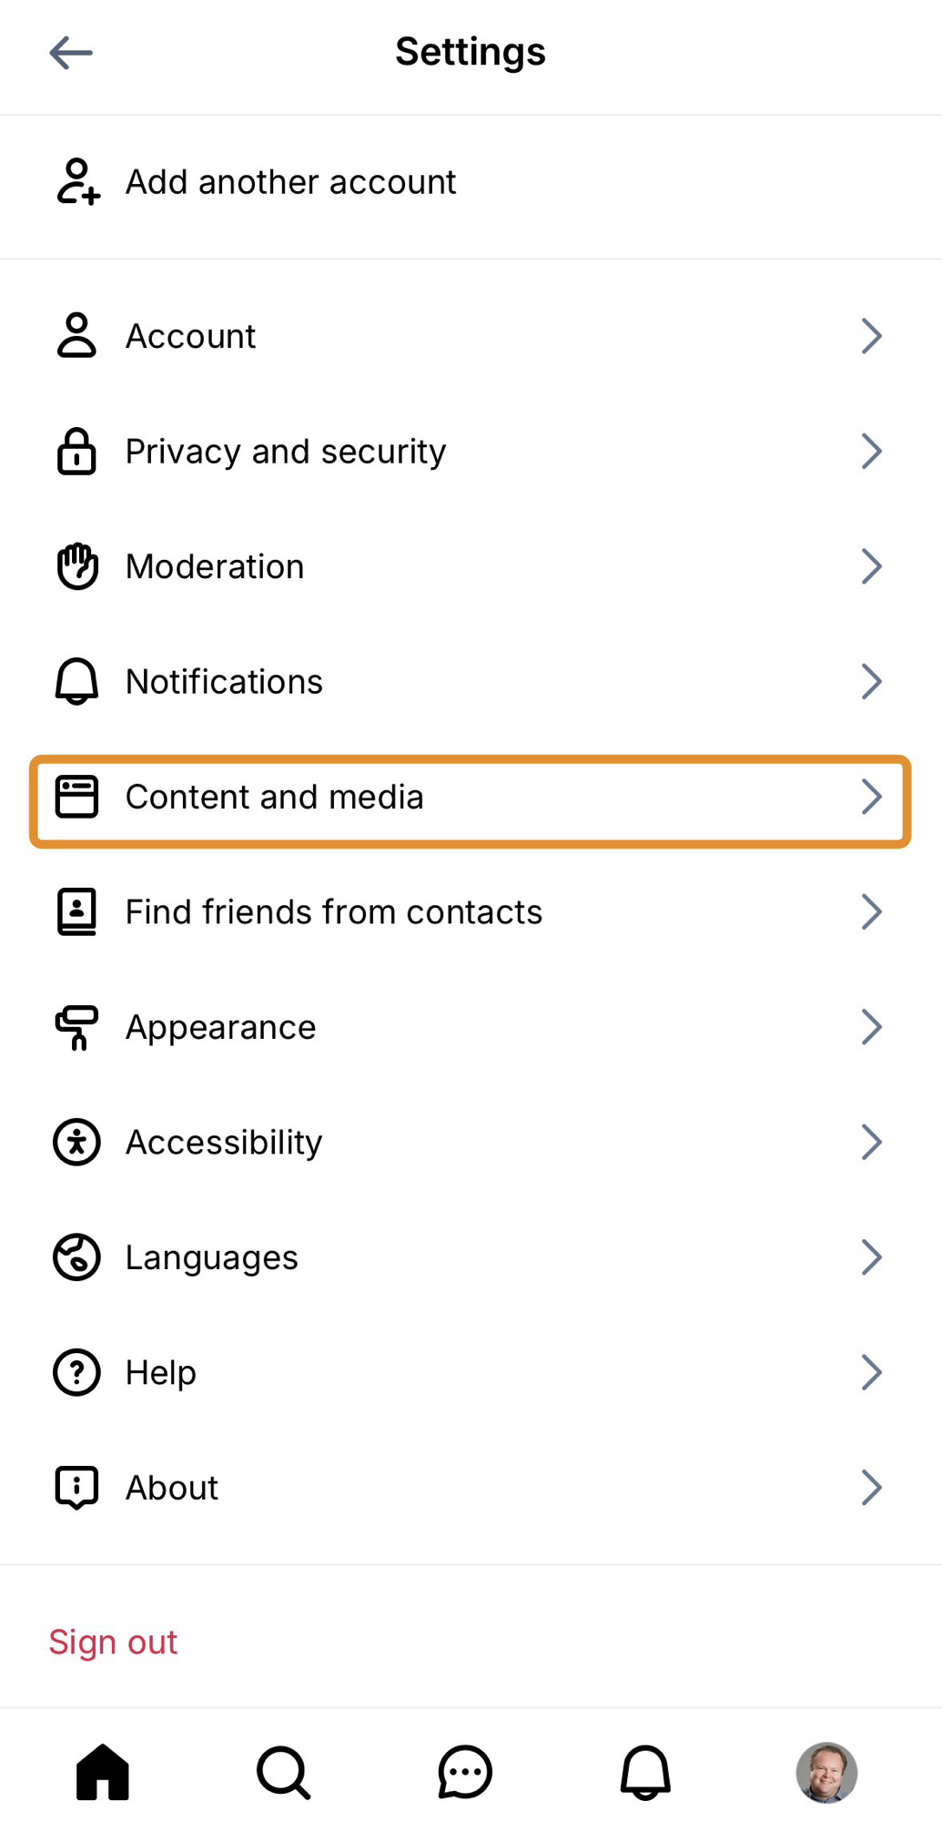Tap the add account person-plus icon

pos(77,181)
